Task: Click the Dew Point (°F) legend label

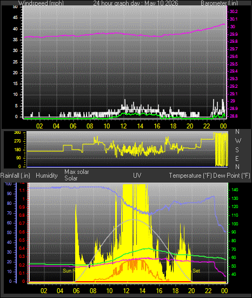Action: [231, 176]
